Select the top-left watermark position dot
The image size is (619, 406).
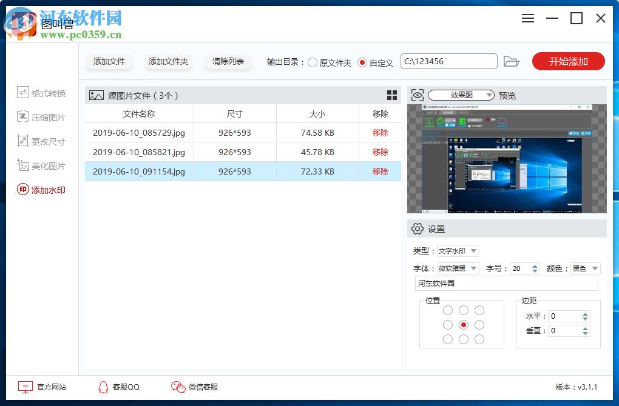(447, 310)
